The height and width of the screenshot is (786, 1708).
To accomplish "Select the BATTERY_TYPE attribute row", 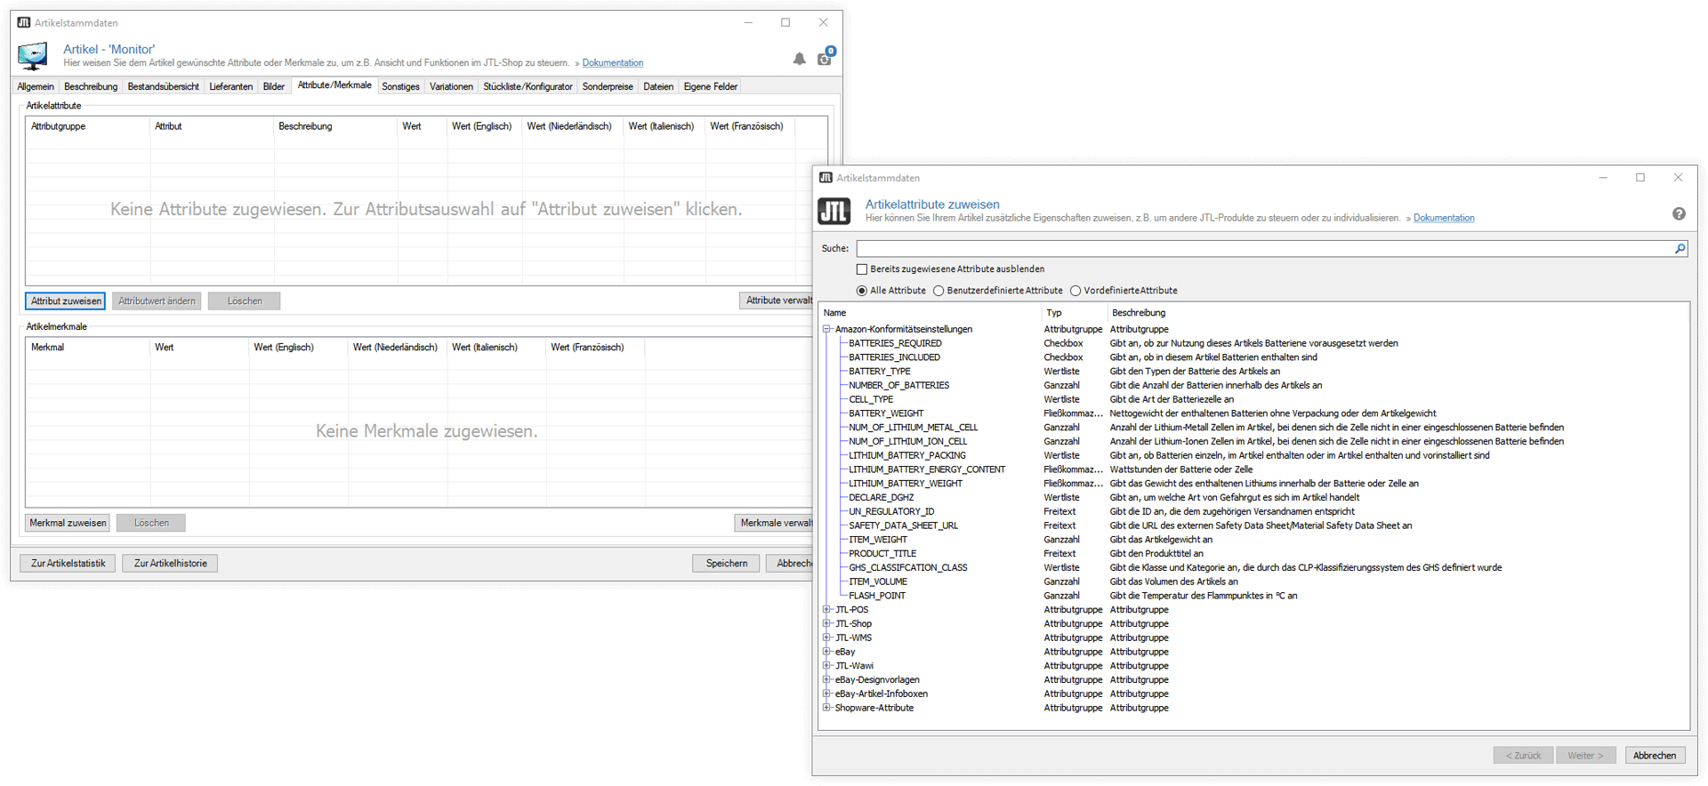I will (879, 372).
